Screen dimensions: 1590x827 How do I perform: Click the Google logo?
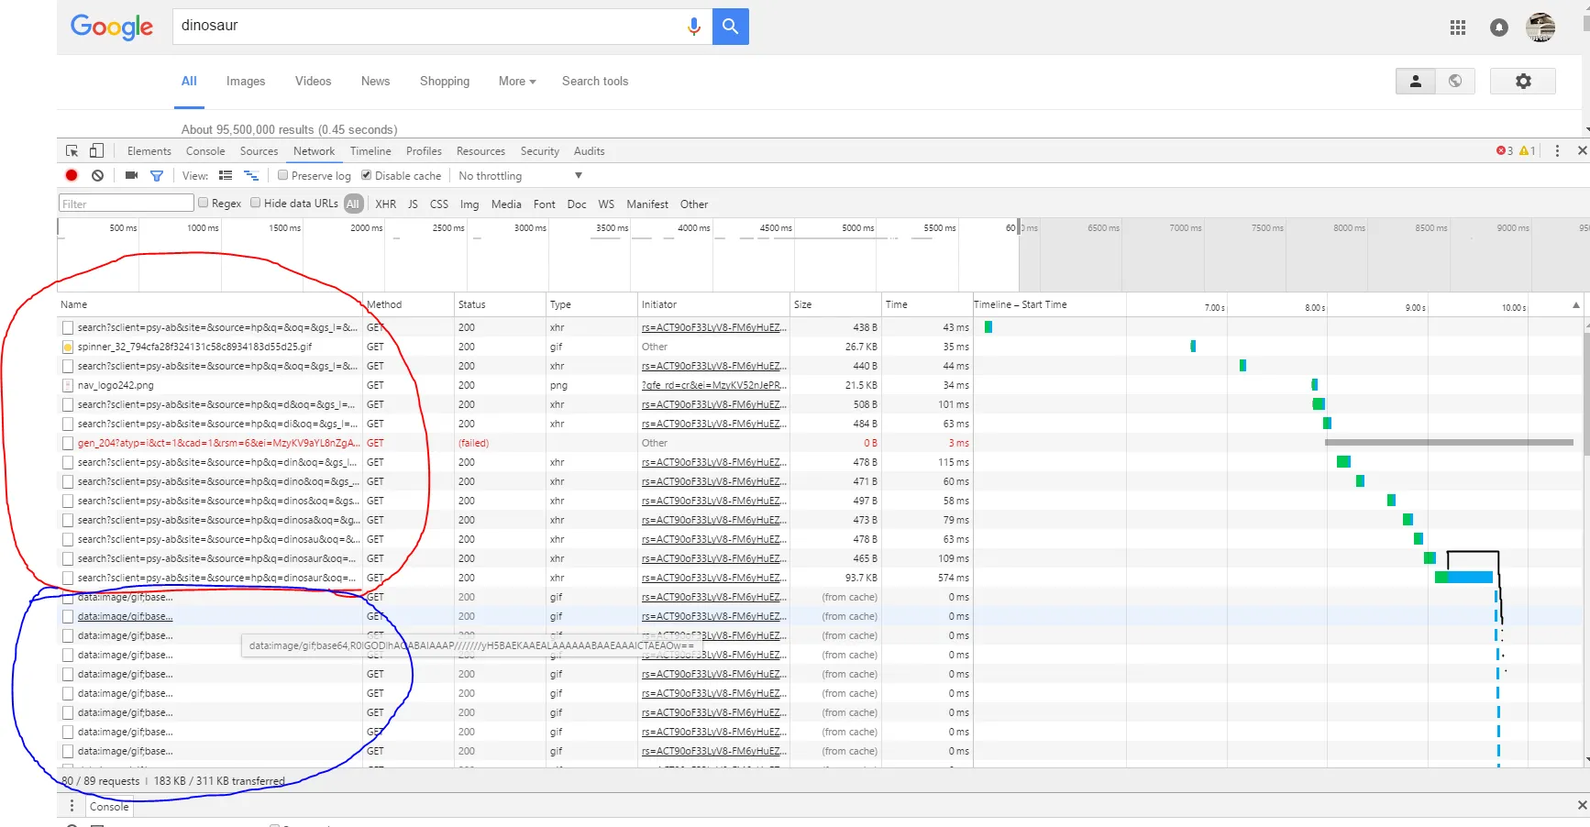click(x=112, y=27)
